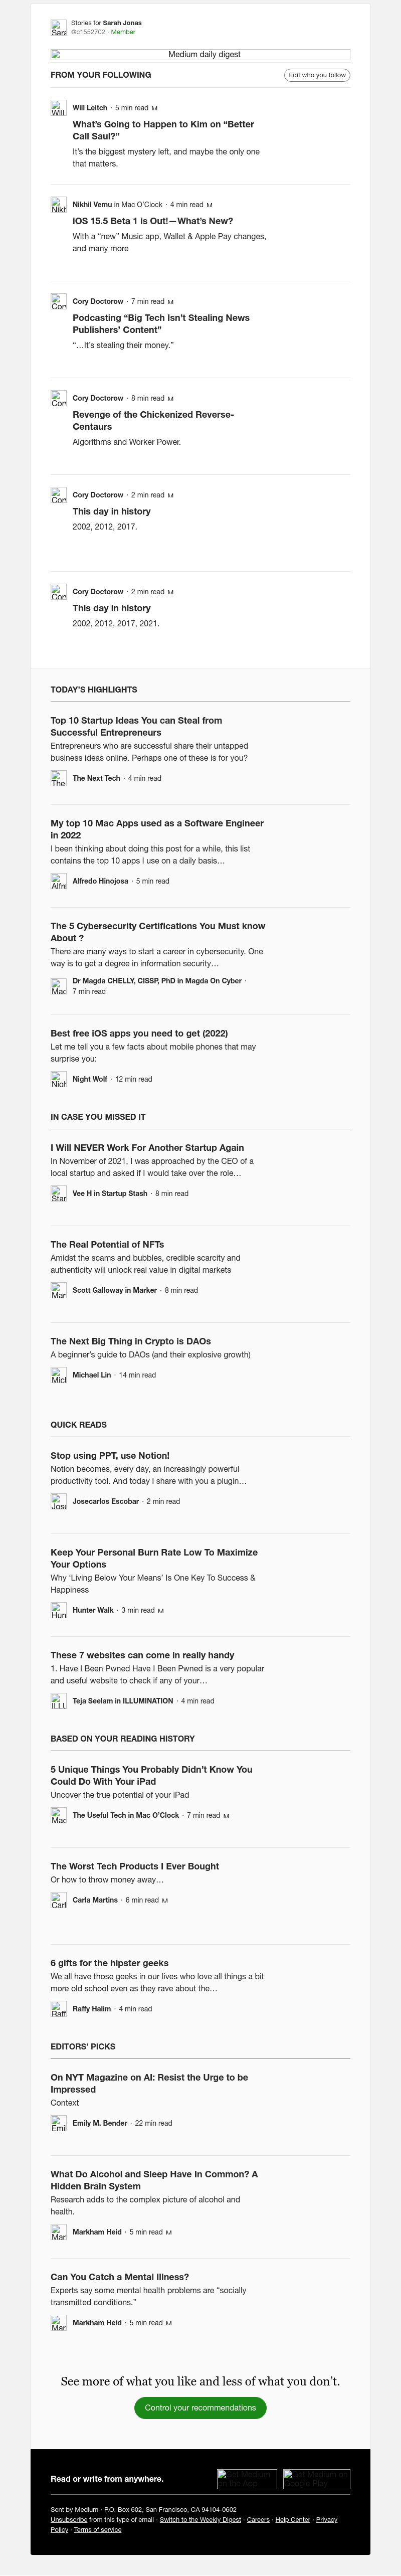Click Sarah Jonas profile avatar at top
This screenshot has width=401, height=2576.
pyautogui.click(x=58, y=28)
